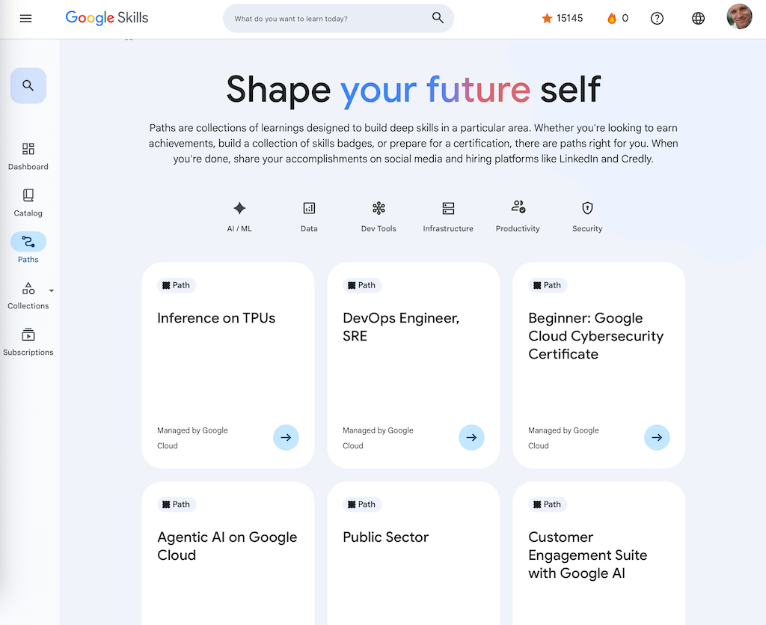
Task: Open the Inference on TPUs path arrow
Action: [x=286, y=437]
